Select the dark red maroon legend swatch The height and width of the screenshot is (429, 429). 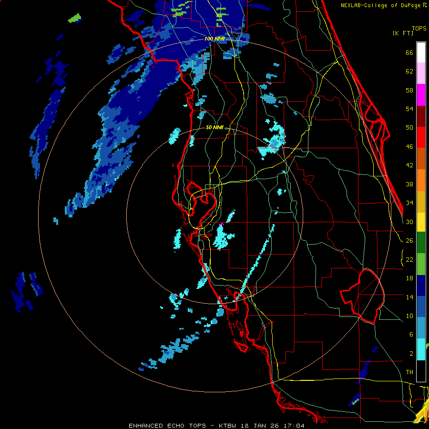point(421,116)
